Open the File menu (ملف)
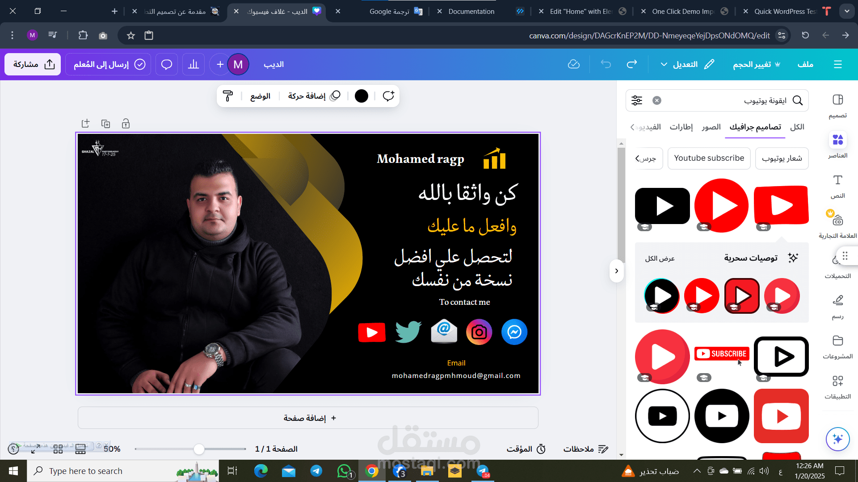The height and width of the screenshot is (482, 858). tap(805, 64)
